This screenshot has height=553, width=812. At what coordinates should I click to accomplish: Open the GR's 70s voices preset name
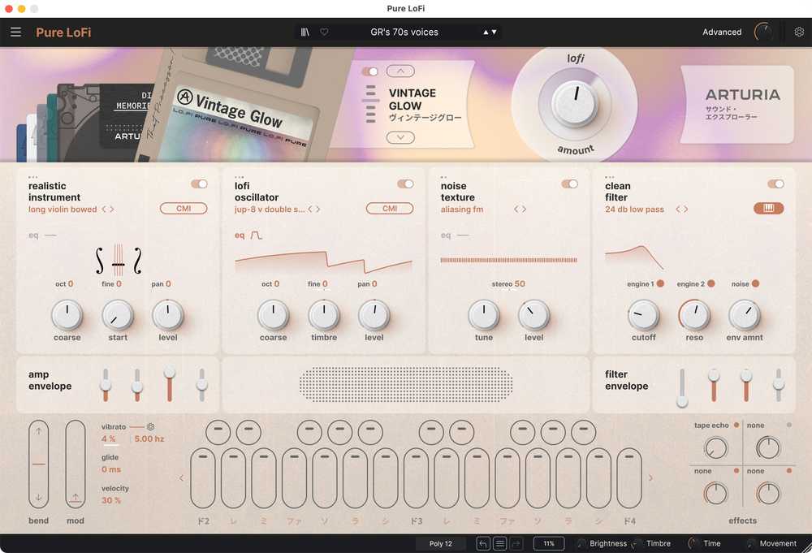pos(404,32)
